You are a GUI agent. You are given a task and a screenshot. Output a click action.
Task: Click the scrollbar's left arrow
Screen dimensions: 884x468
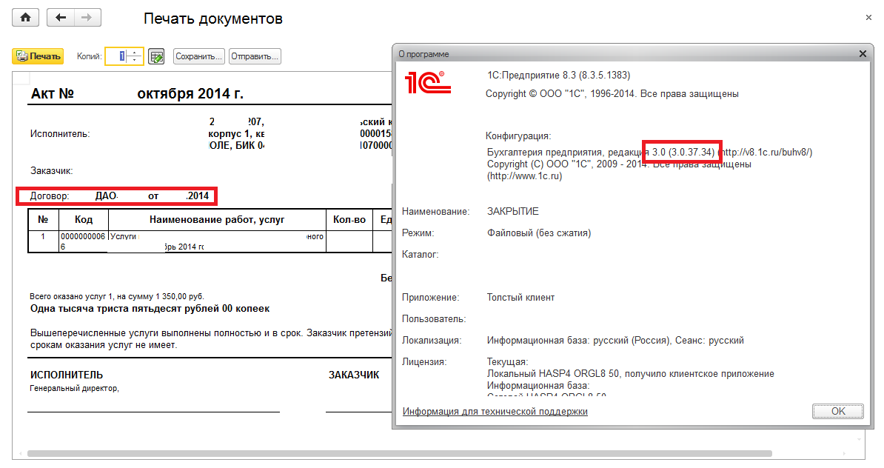pos(21,453)
